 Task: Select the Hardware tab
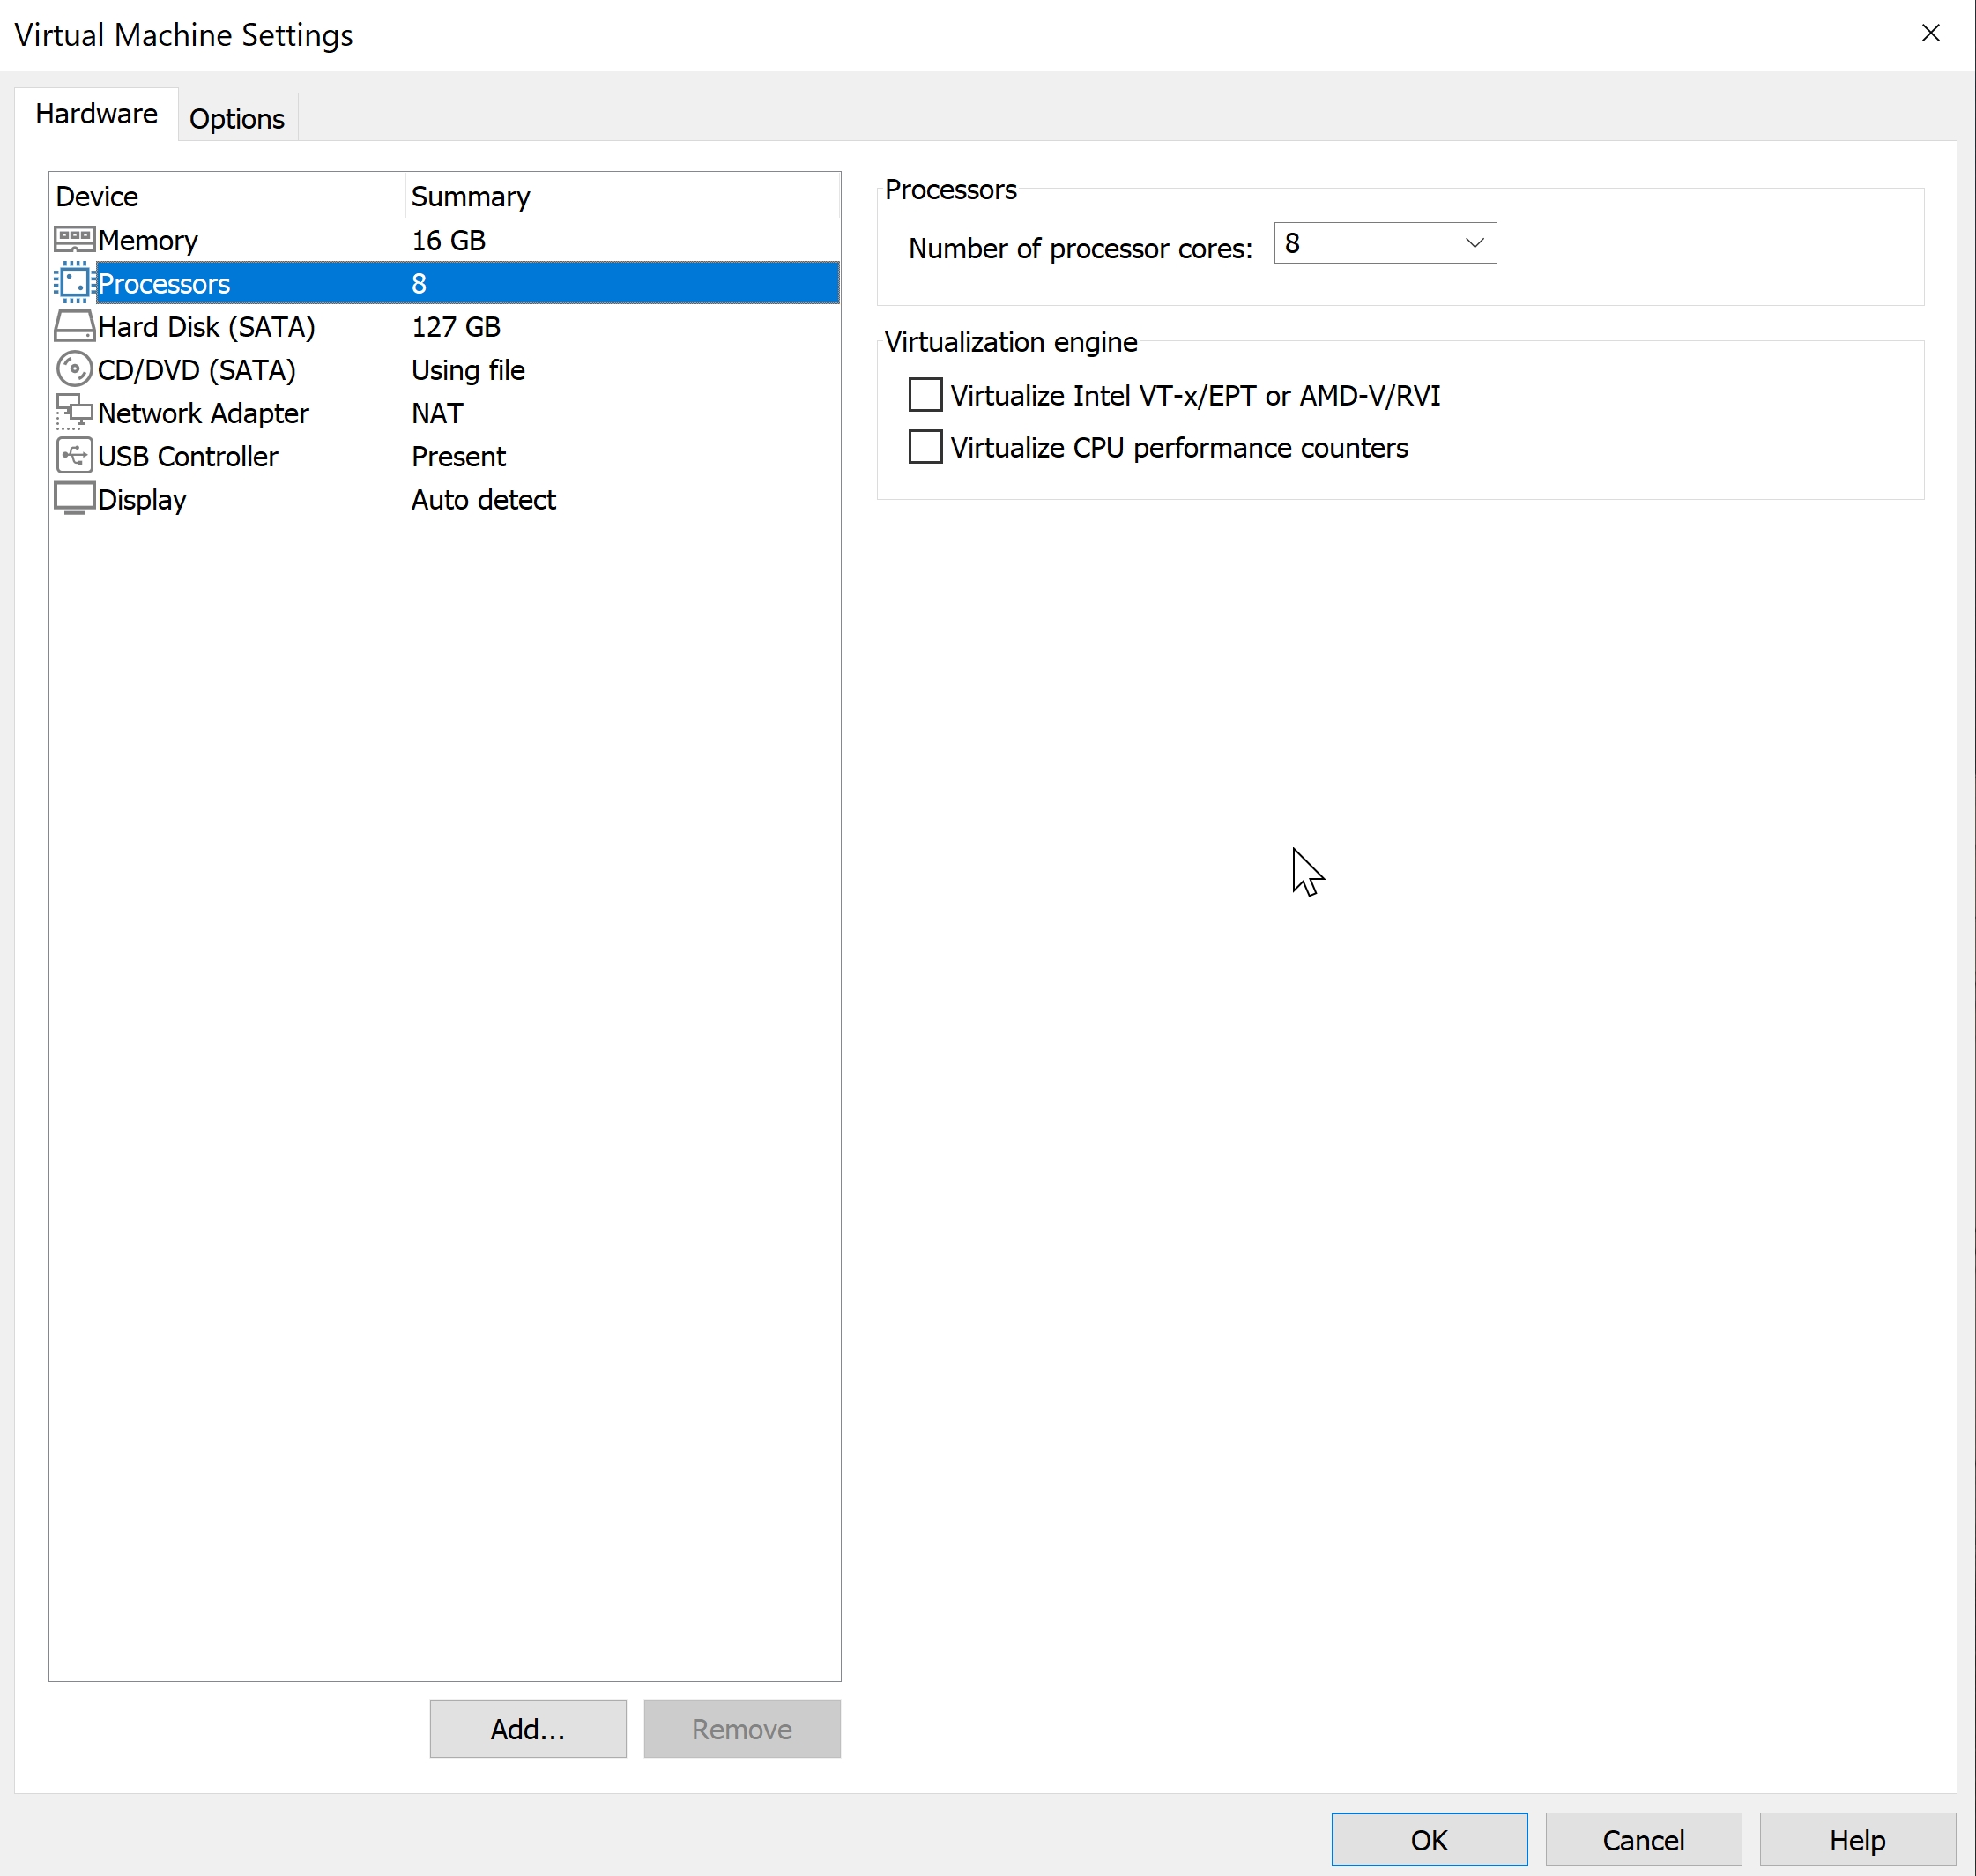[96, 114]
